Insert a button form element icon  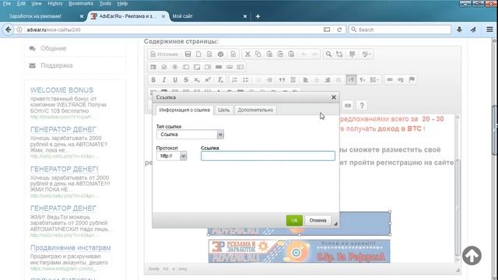pyautogui.click(x=219, y=67)
